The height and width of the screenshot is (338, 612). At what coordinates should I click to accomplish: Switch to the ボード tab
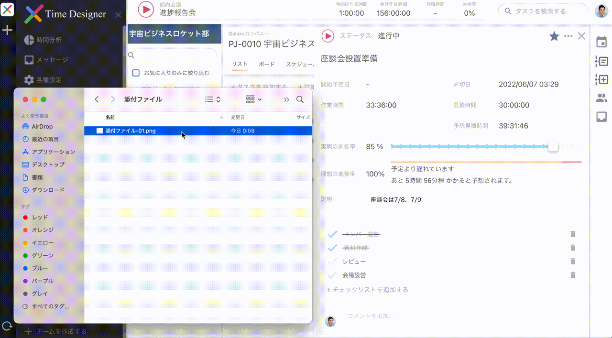(x=266, y=64)
